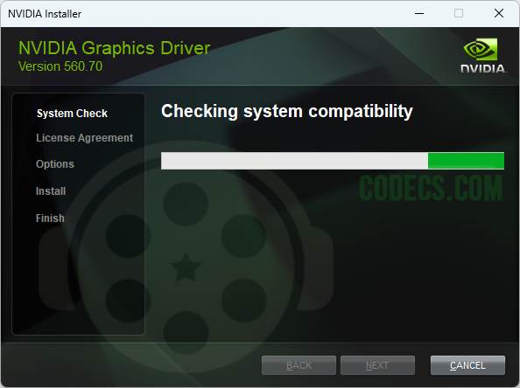The image size is (520, 388).
Task: Minimize the NVIDIA Installer window
Action: tap(419, 14)
